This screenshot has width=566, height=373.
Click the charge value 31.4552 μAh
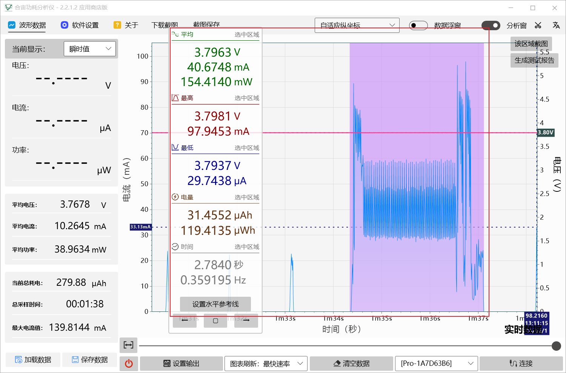coord(220,215)
